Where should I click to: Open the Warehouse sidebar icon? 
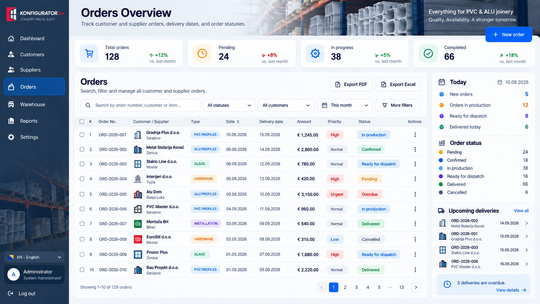11,104
